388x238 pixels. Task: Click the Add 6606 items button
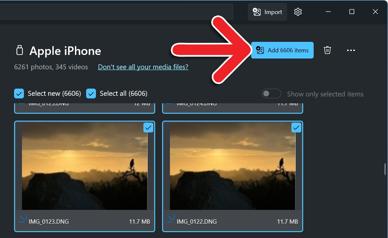pyautogui.click(x=282, y=50)
